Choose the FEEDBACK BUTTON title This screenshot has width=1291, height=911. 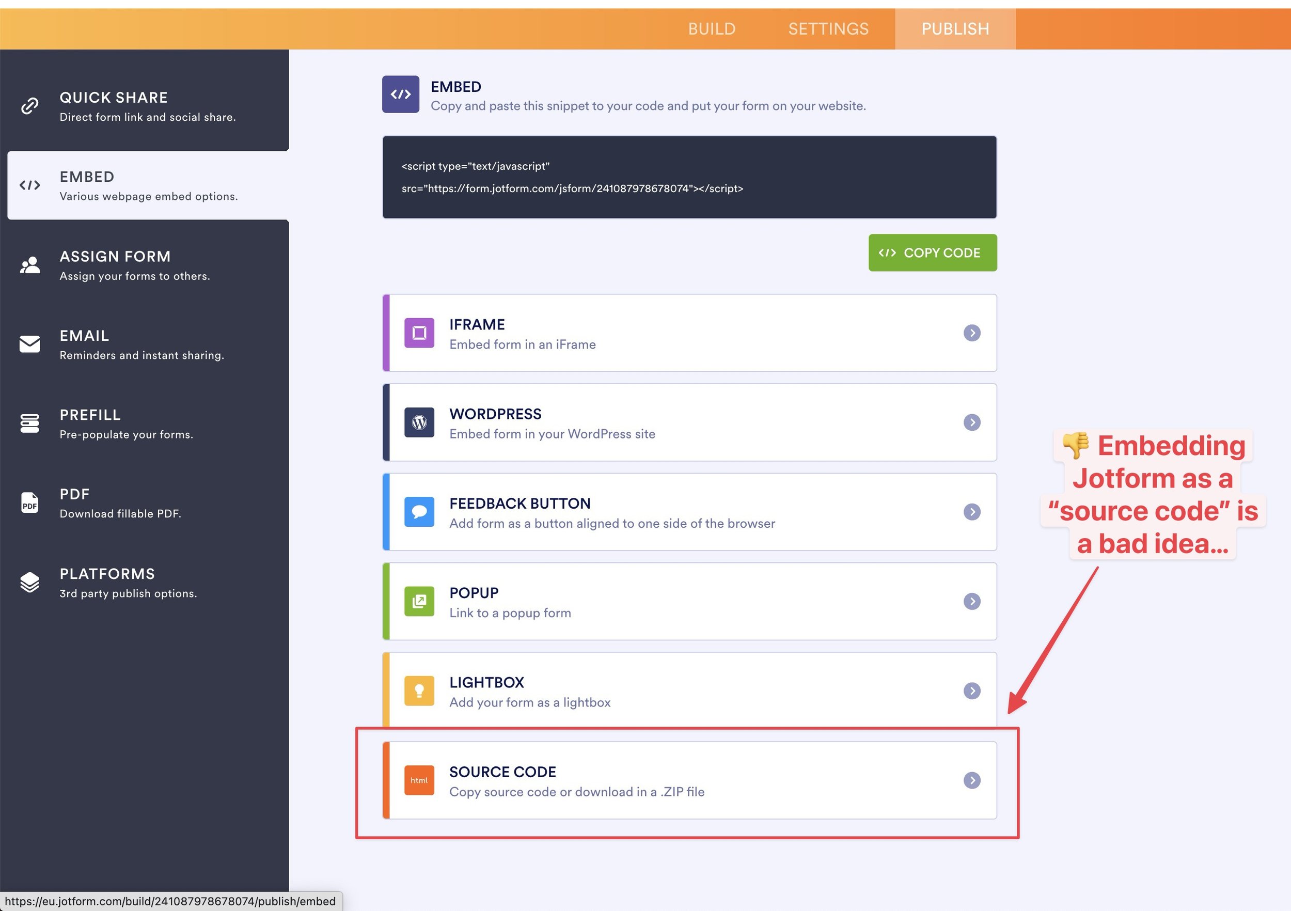click(x=519, y=504)
